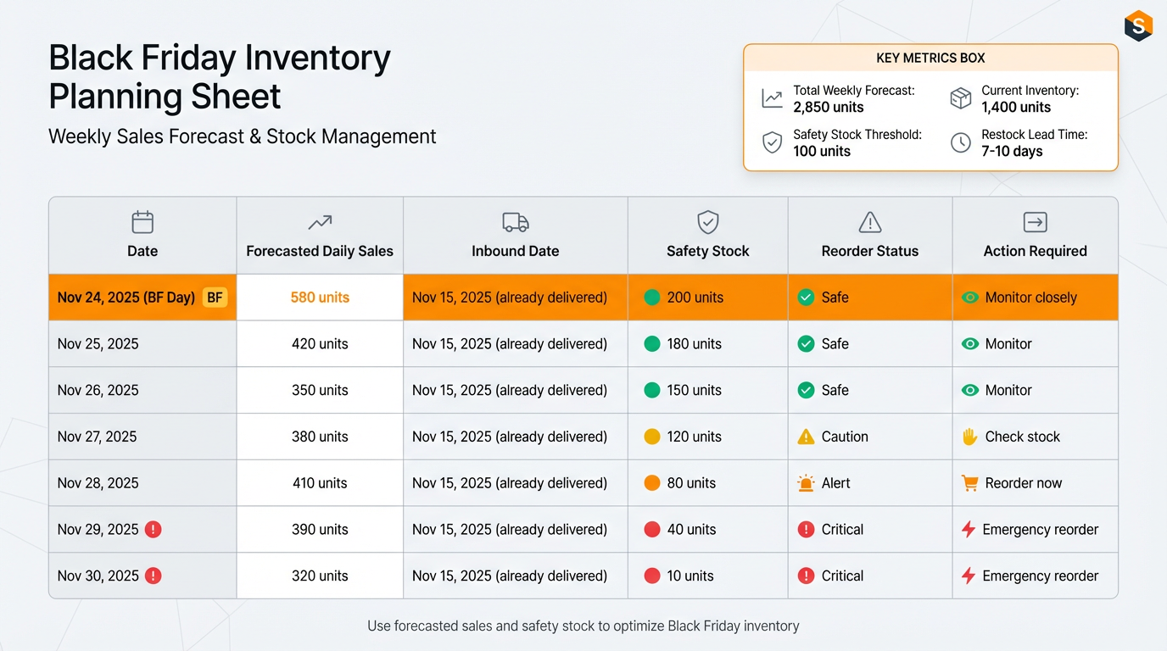Click the cube icon next to Current Inventory

tap(960, 97)
